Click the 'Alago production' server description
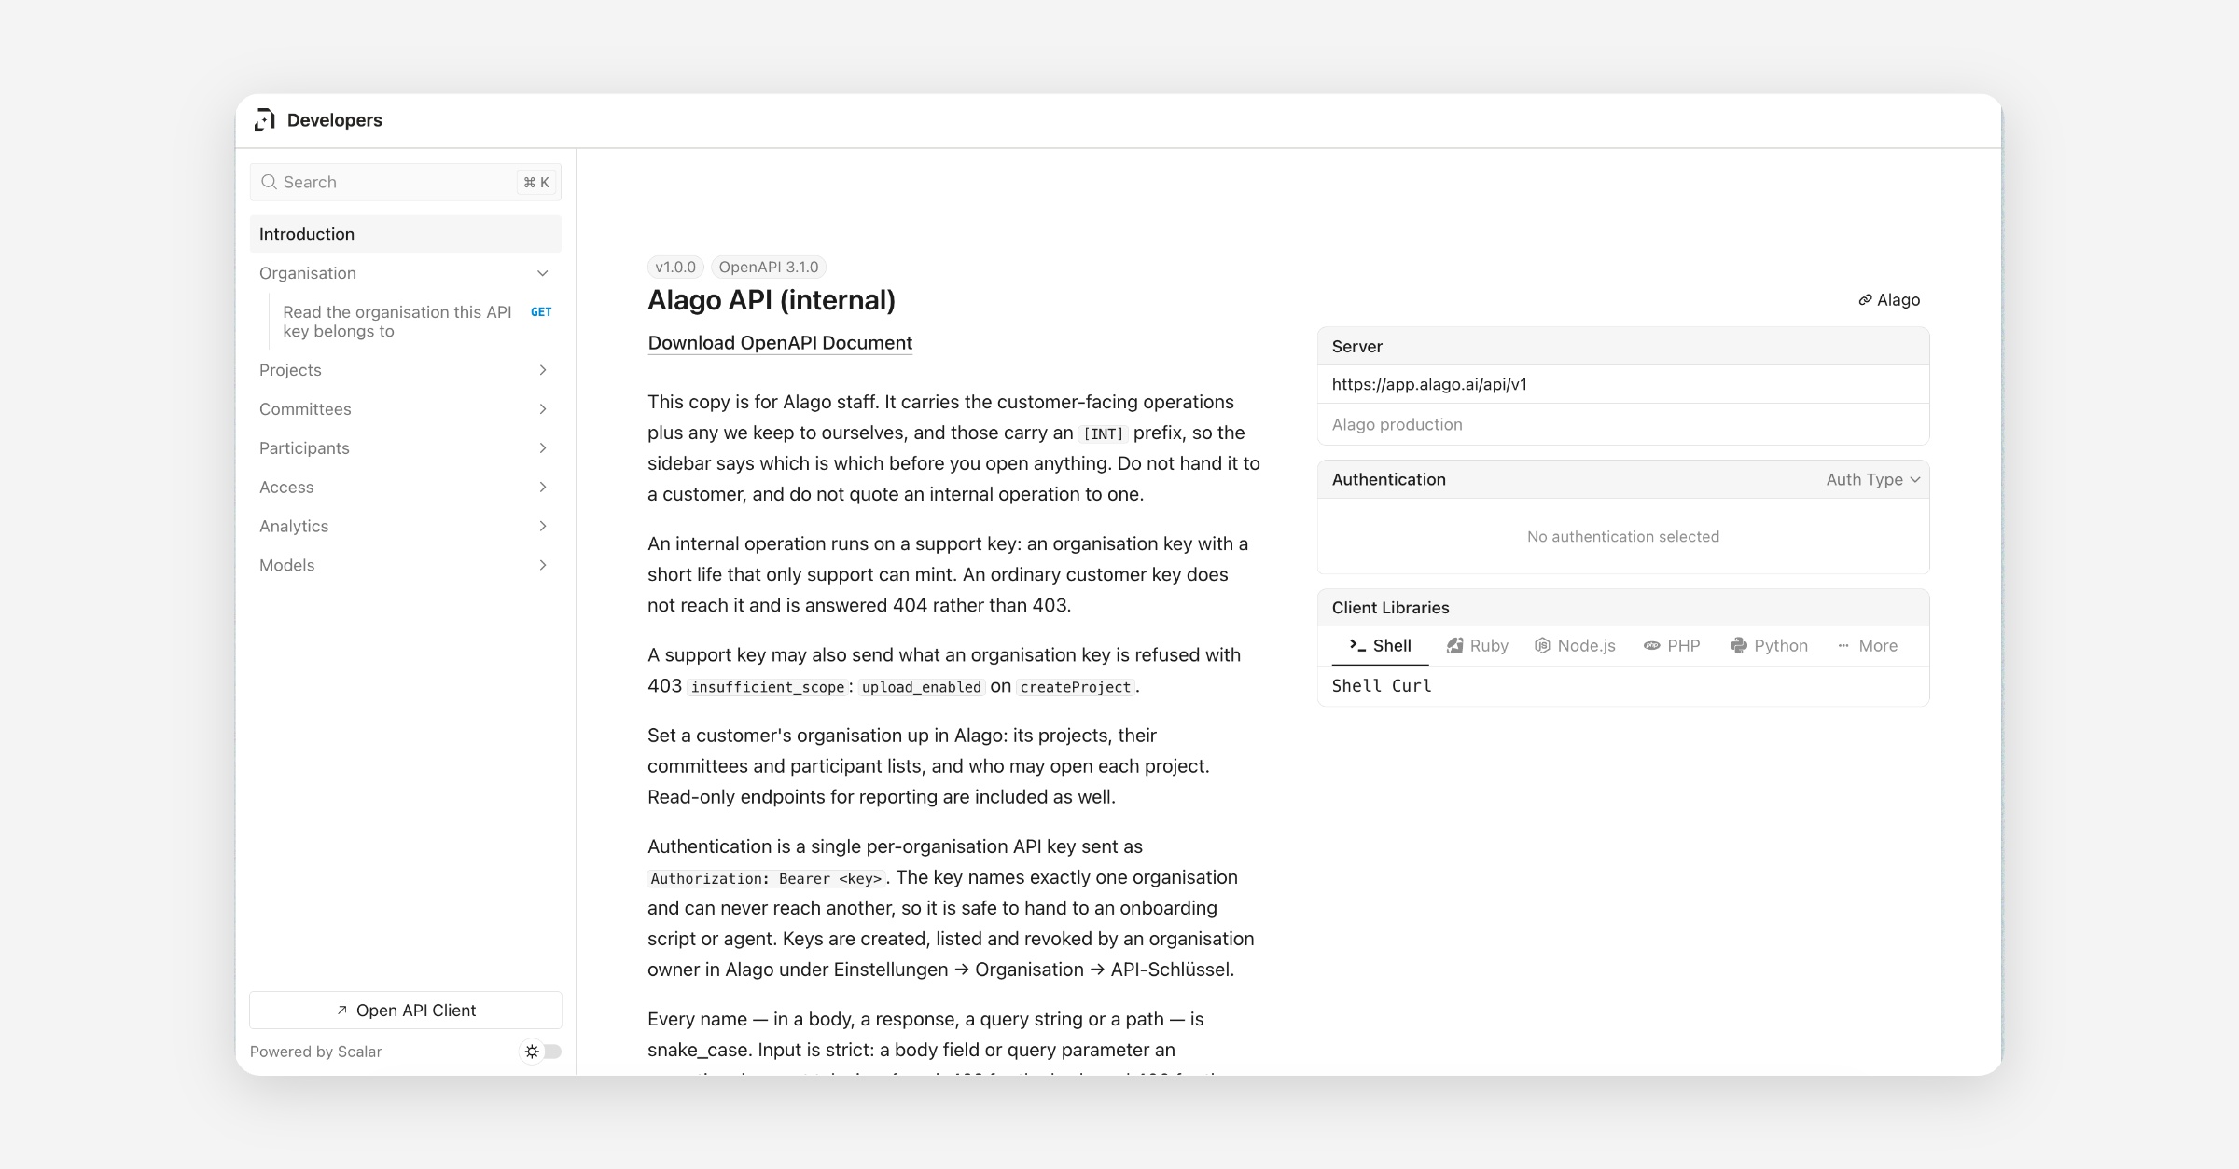This screenshot has width=2239, height=1169. 1397,424
